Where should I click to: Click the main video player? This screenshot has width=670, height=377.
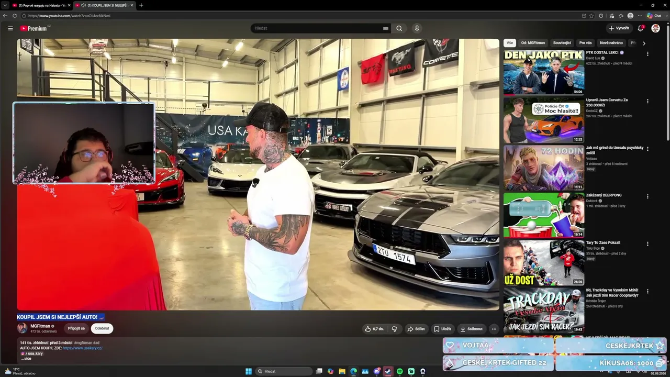tap(258, 174)
